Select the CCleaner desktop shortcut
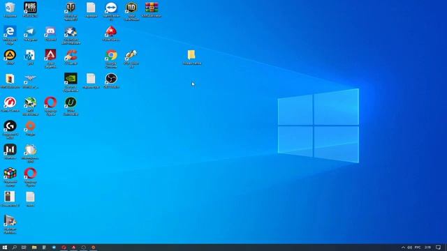447x251 pixels. pyautogui.click(x=71, y=55)
